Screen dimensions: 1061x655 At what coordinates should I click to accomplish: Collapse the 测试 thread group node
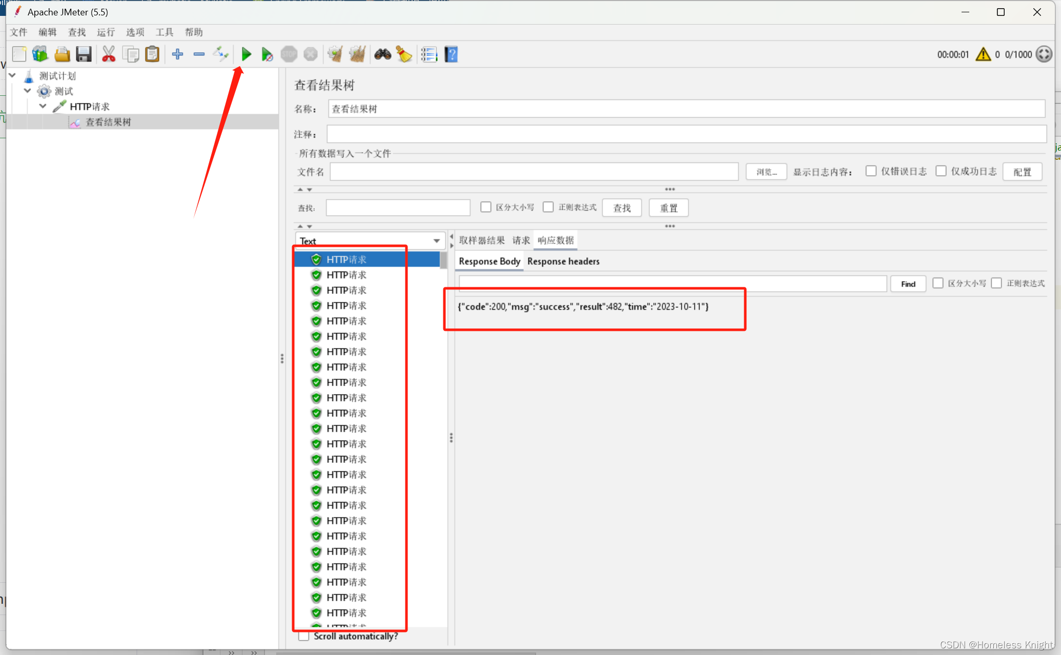pos(28,91)
